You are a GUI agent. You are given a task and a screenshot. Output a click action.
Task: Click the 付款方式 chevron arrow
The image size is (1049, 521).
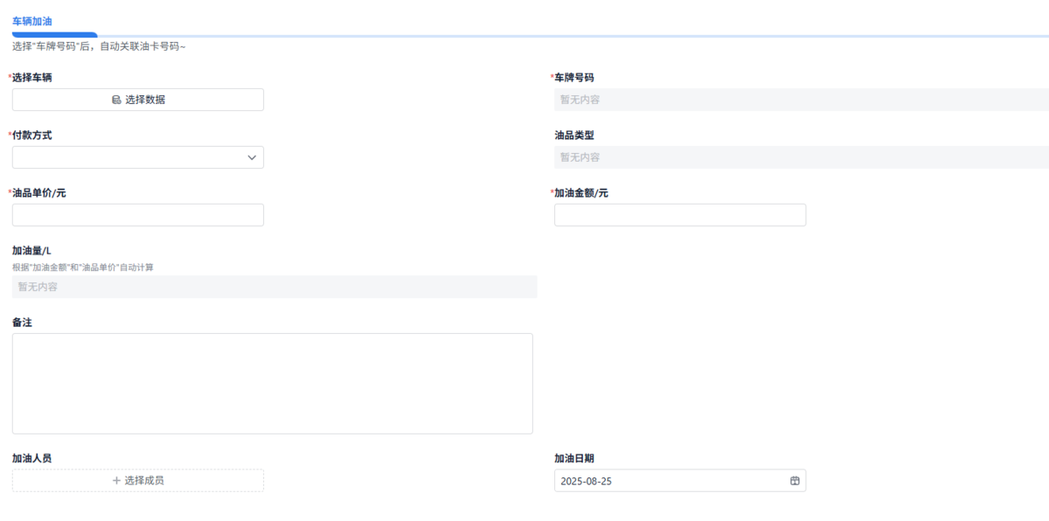pyautogui.click(x=252, y=157)
